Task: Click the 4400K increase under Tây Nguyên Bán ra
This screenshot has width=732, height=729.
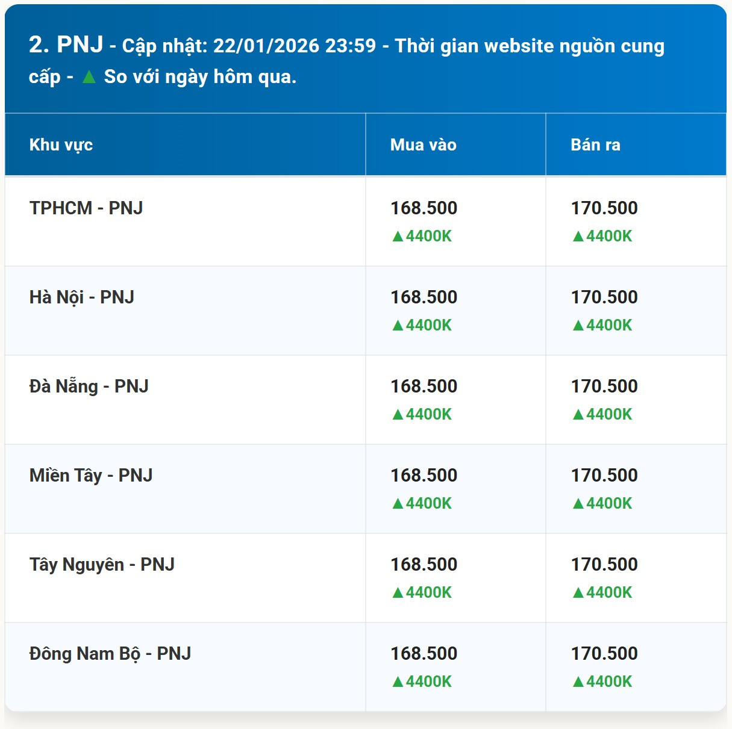Action: tap(602, 592)
